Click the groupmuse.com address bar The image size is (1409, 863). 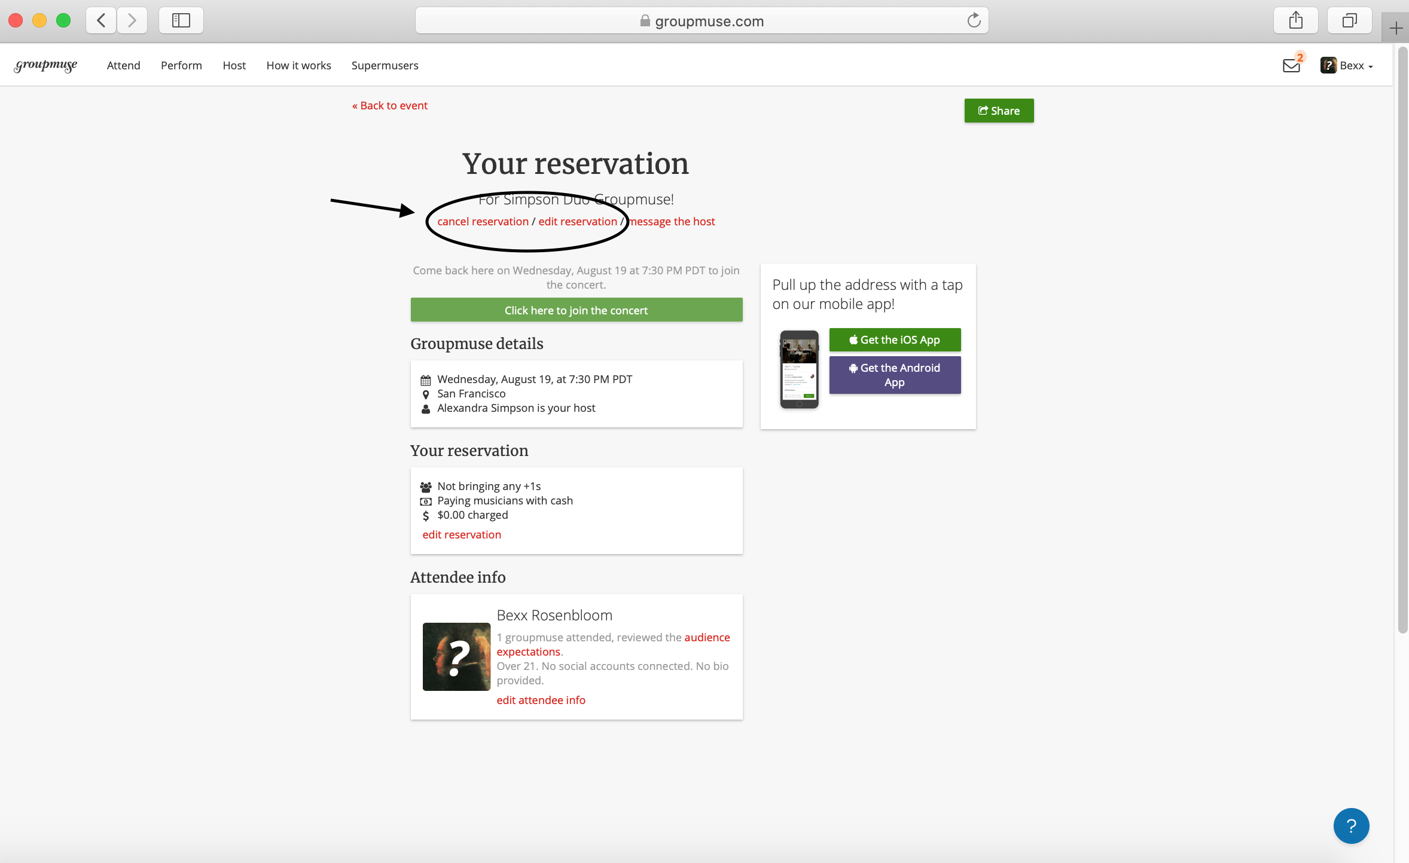701,21
